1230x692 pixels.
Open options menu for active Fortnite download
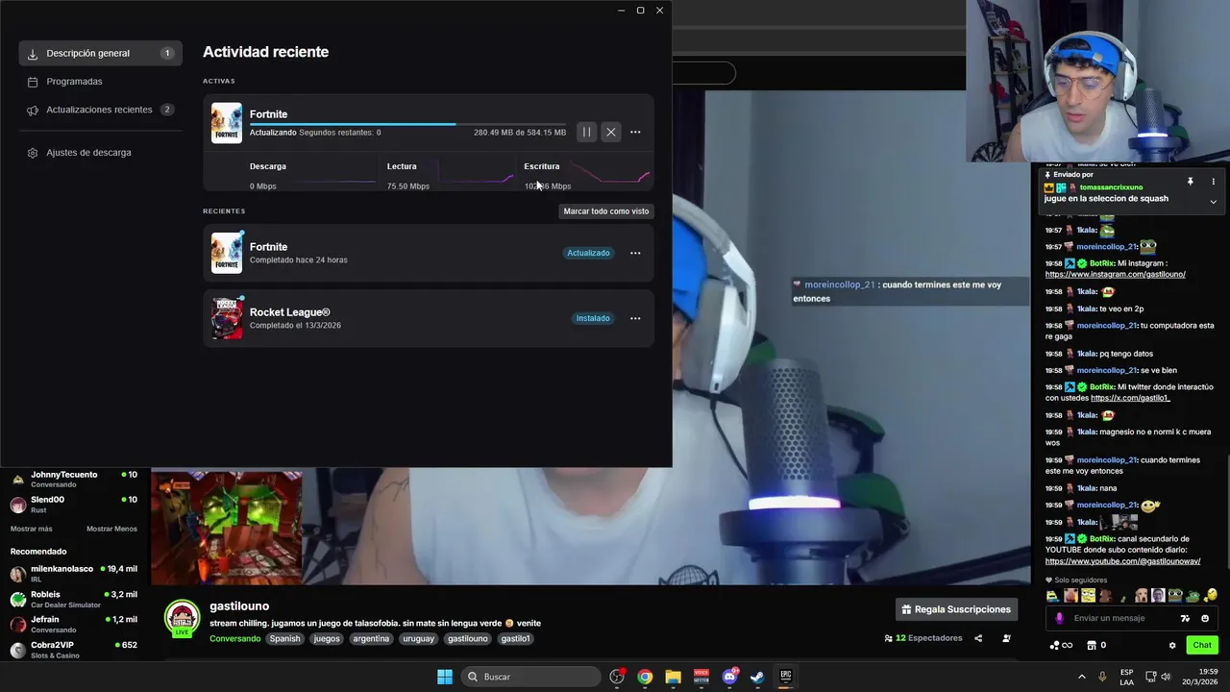tap(635, 132)
